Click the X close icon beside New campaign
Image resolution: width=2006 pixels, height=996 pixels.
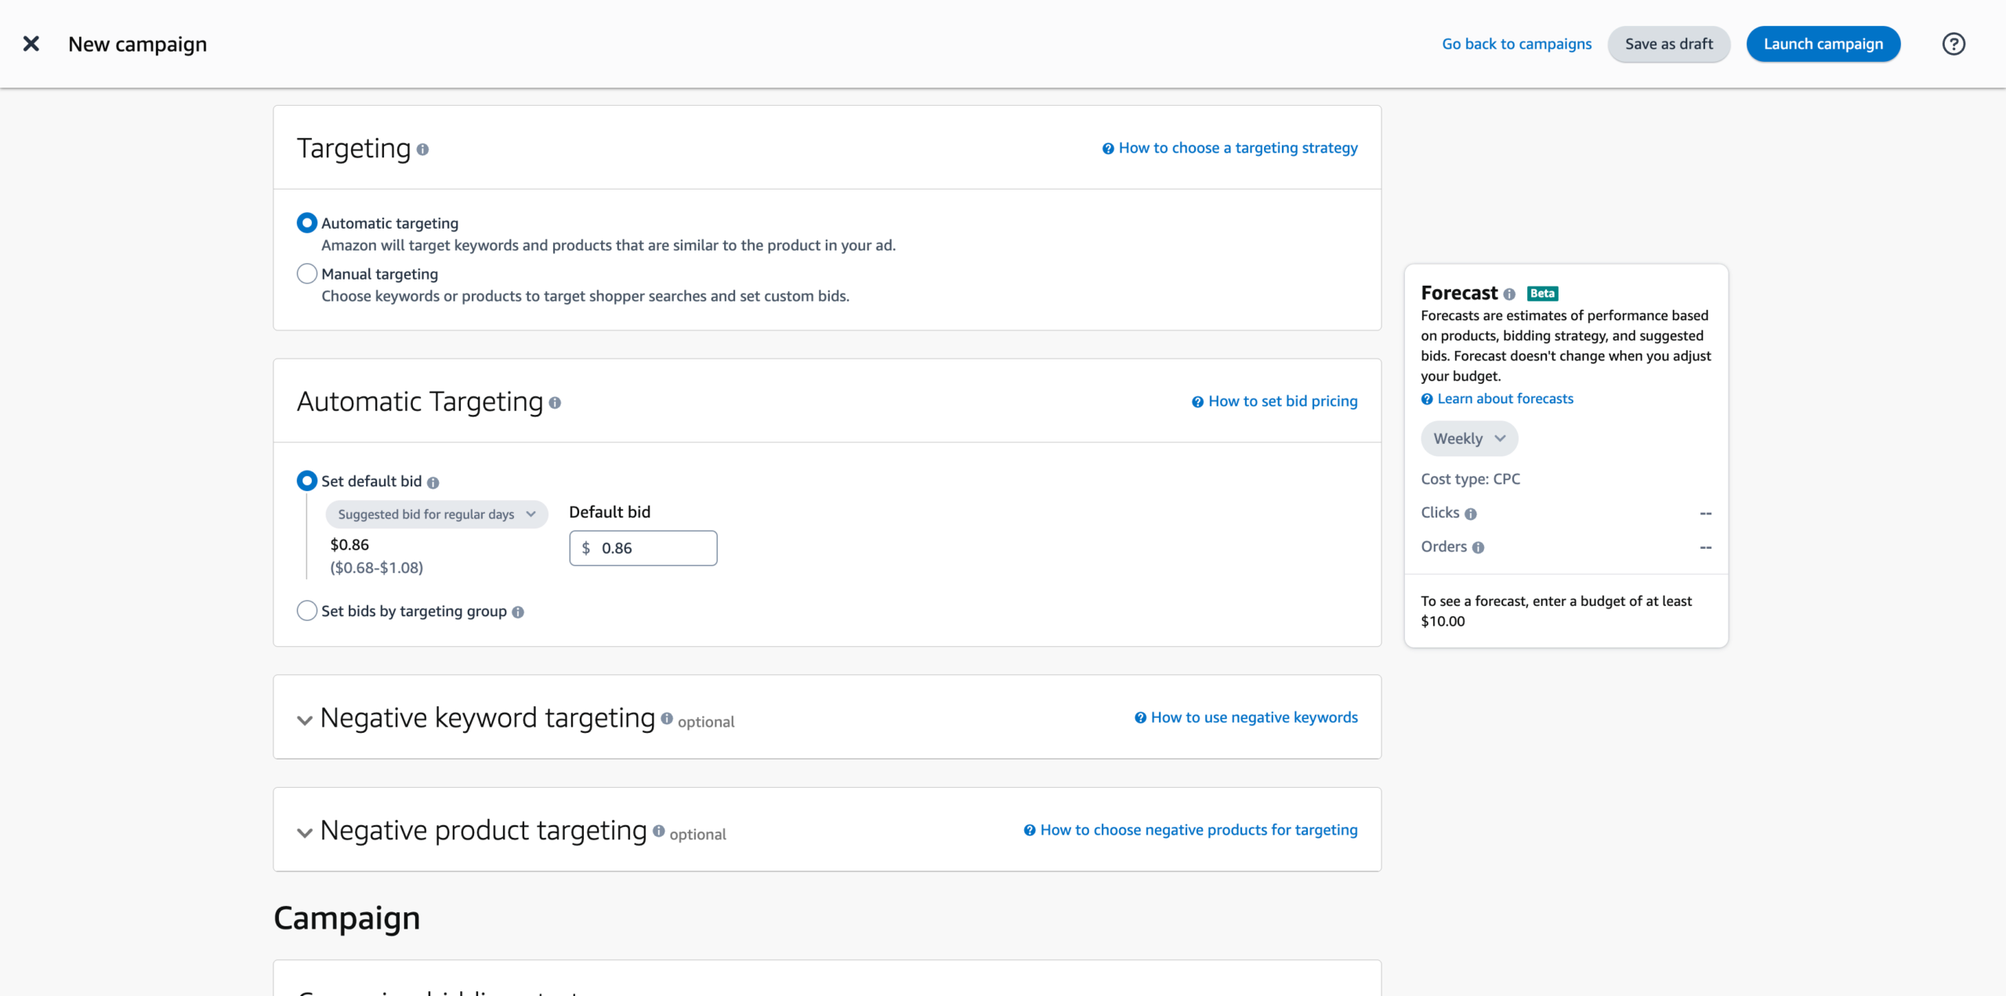[x=31, y=44]
